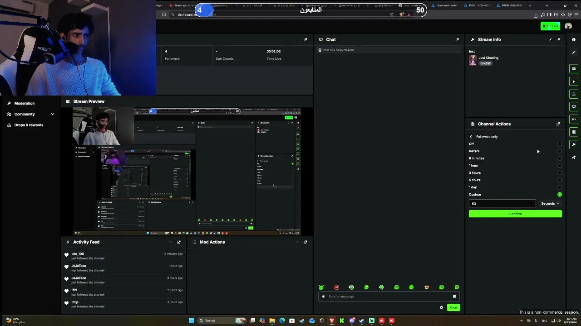Click the Stream Preview video thumbnail

(187, 172)
